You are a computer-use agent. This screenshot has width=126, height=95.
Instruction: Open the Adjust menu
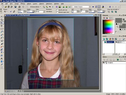[x=29, y=4]
